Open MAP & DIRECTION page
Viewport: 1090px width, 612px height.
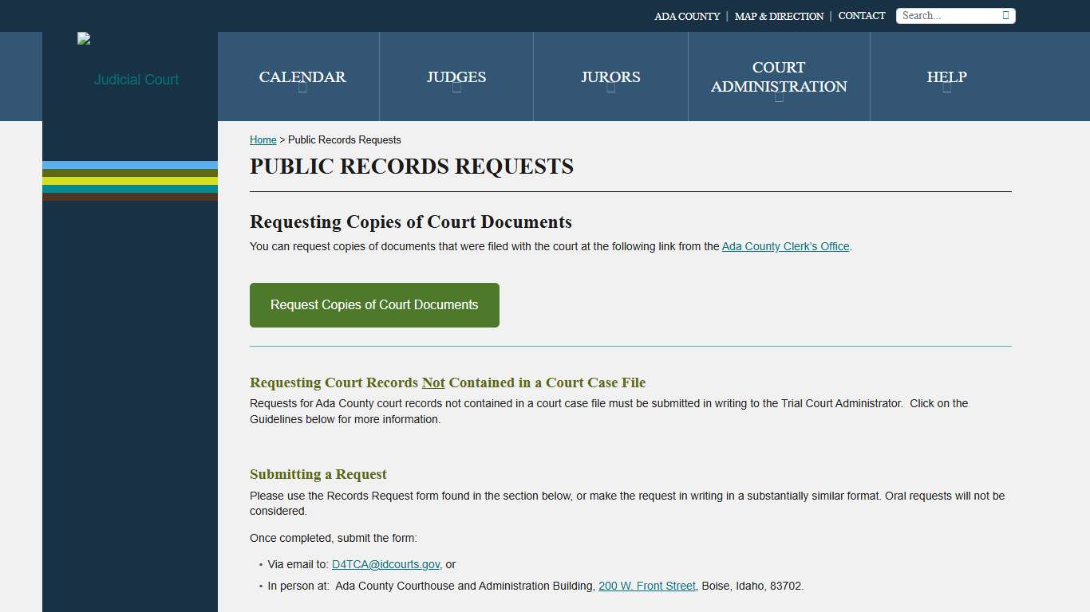tap(779, 15)
